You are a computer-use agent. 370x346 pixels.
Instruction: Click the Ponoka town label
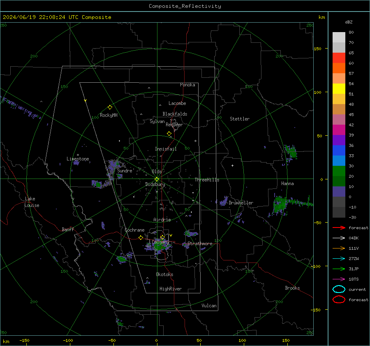coord(187,85)
